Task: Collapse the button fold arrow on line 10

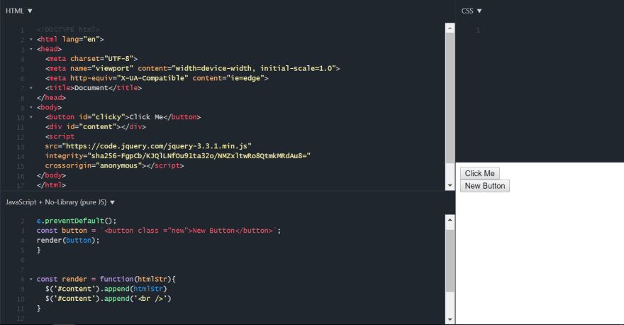Action: [x=31, y=117]
